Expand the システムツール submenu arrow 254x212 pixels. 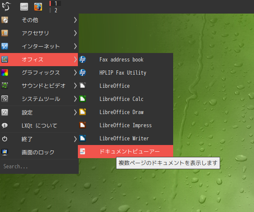click(75, 99)
